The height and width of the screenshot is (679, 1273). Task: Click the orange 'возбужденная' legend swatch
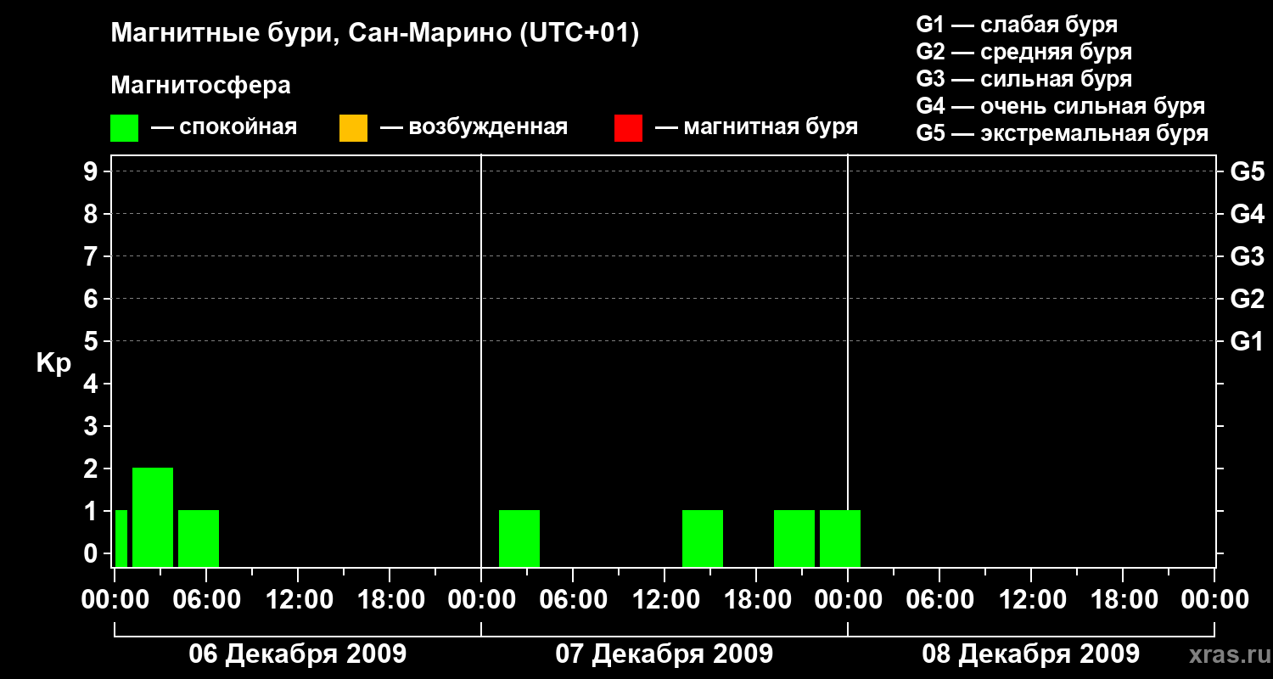coord(353,128)
